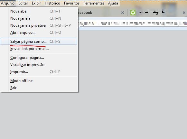Select Configurar página... option
The image size is (187, 139).
point(39,58)
